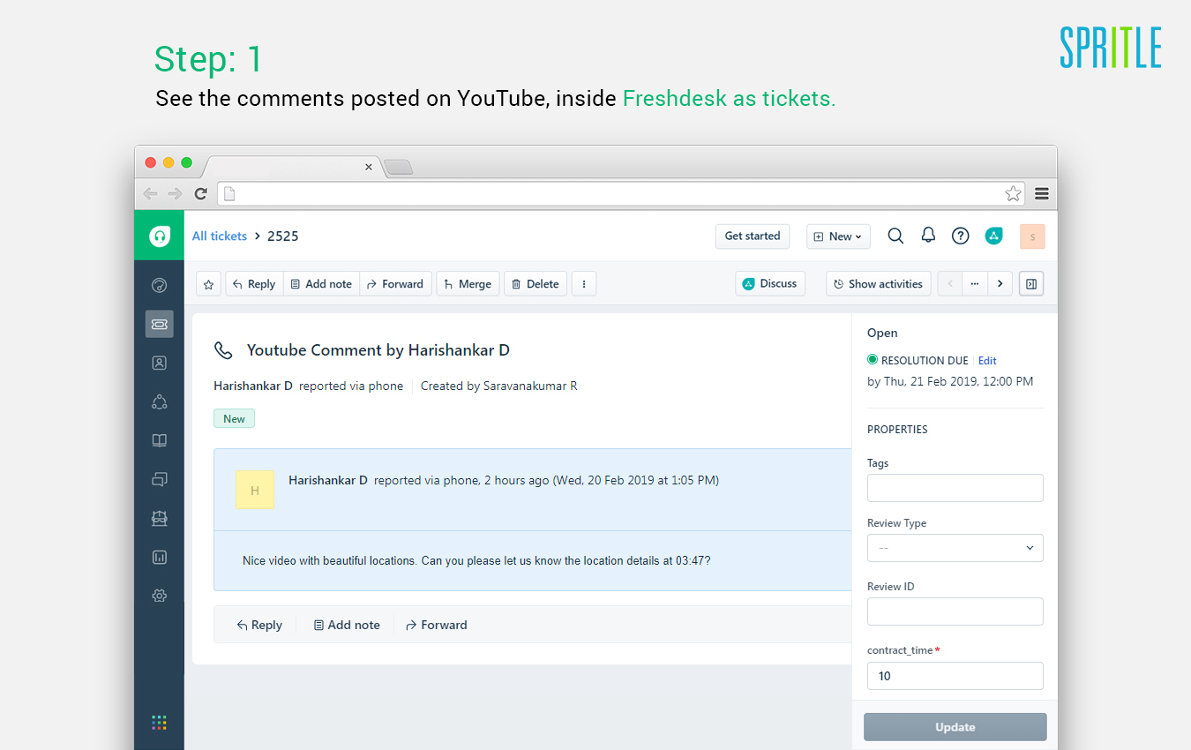Click the ticket title Youtube Comment by Harishankar D
Viewport: 1191px width, 750px height.
pos(378,350)
